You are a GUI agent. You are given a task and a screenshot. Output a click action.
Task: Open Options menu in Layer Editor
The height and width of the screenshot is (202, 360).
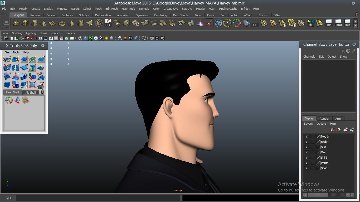coord(322,124)
